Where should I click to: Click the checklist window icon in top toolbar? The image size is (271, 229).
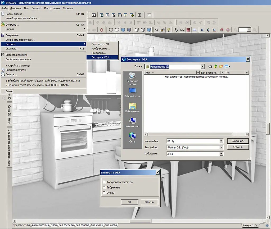[x=94, y=15]
